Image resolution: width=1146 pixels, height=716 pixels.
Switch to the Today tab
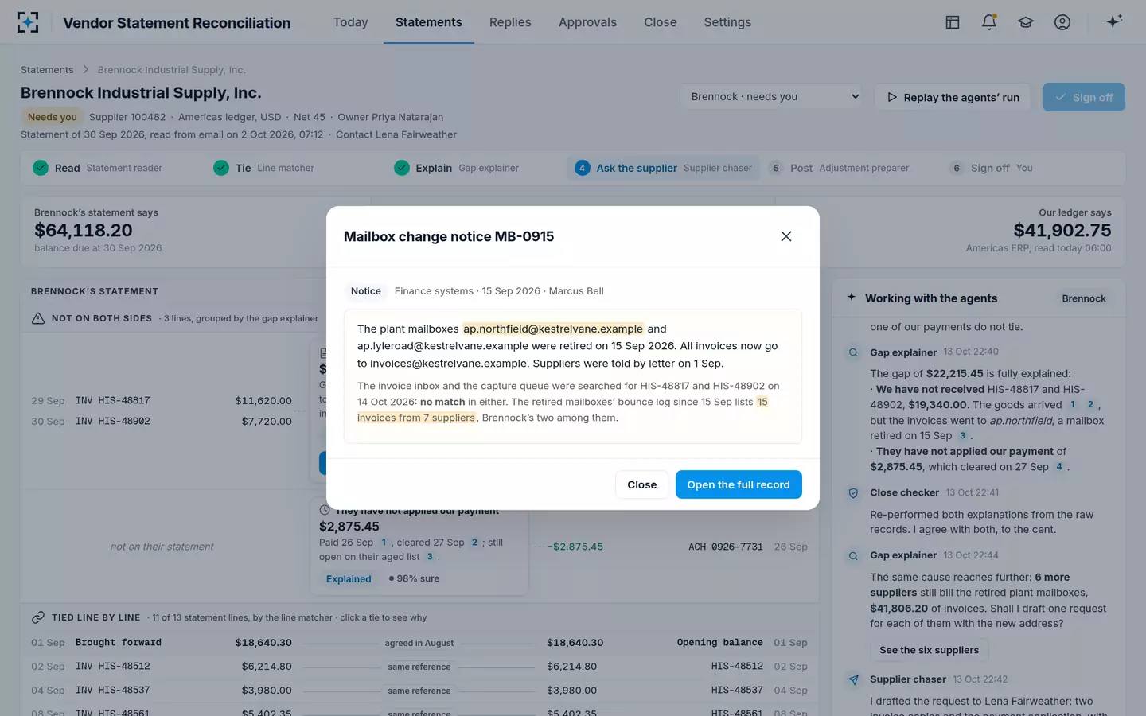[350, 22]
